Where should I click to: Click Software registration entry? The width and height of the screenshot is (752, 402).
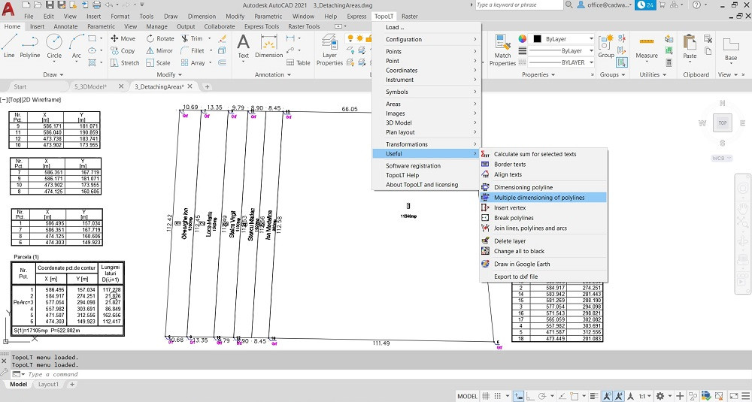point(413,166)
